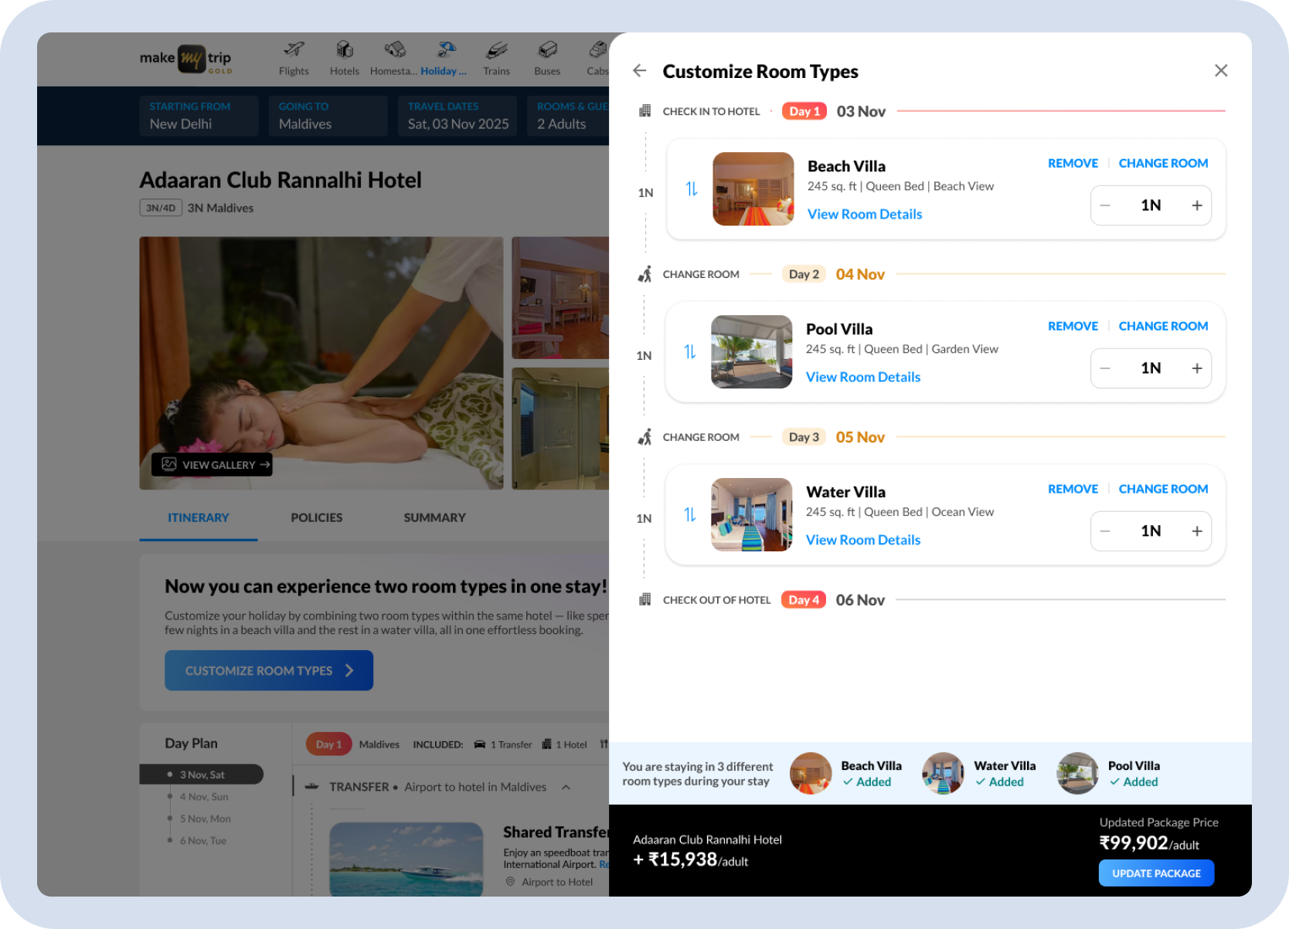Open the Holiday Packages icon in the navigation
Screen dimensions: 1289x929
446,50
